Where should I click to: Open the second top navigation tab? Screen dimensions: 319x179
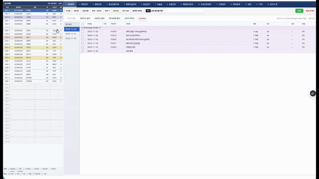point(83,4)
